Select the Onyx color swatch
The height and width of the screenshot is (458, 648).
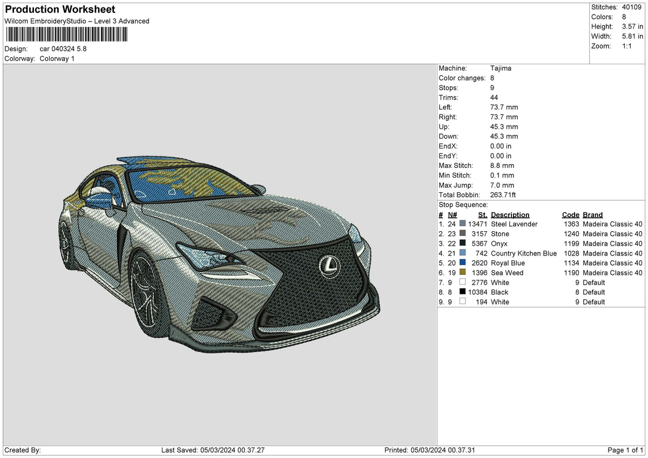(462, 244)
